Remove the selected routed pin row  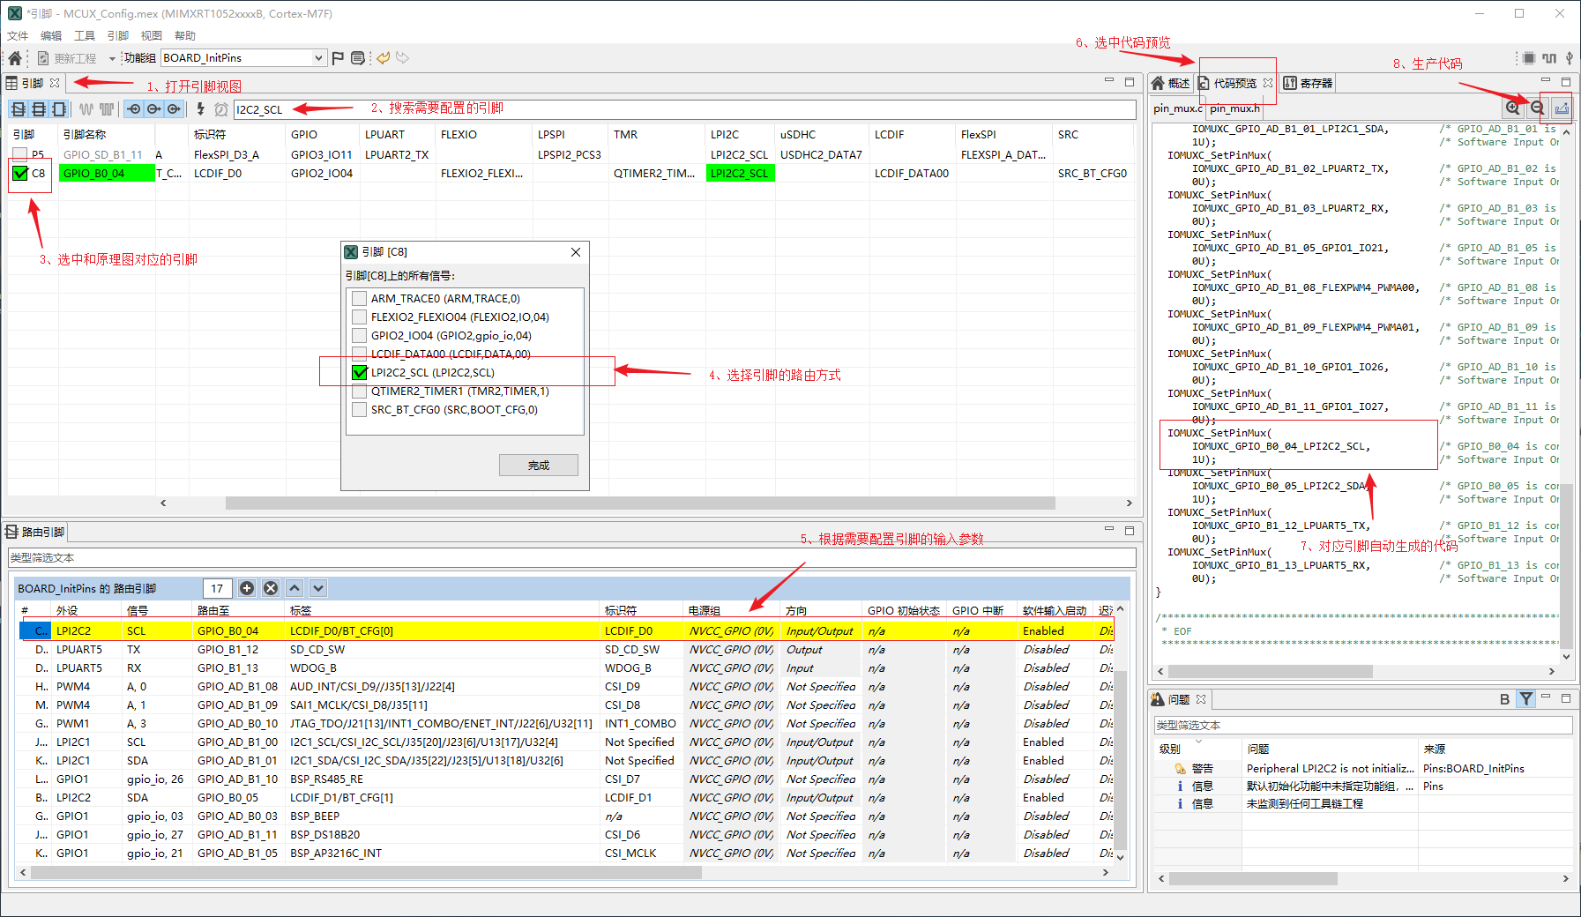pos(271,588)
